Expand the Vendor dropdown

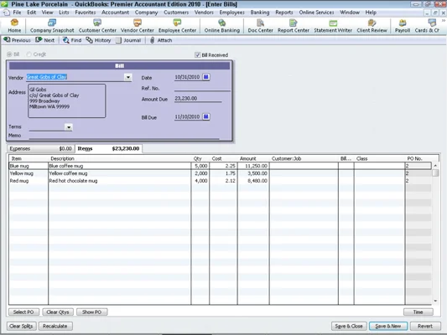(128, 77)
